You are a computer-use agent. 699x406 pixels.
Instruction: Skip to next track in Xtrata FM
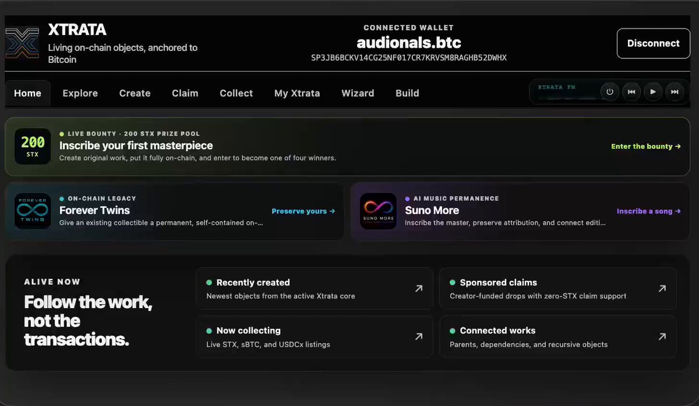(x=675, y=91)
